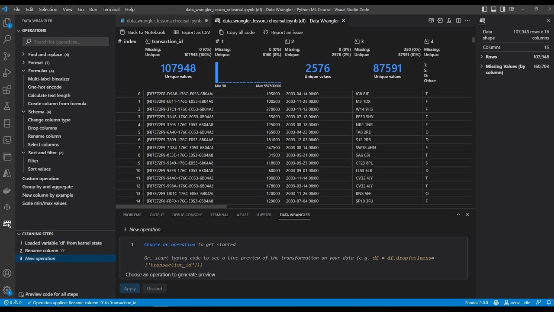Click the flask icon in editor toolbar
The height and width of the screenshot is (312, 554).
449,20
